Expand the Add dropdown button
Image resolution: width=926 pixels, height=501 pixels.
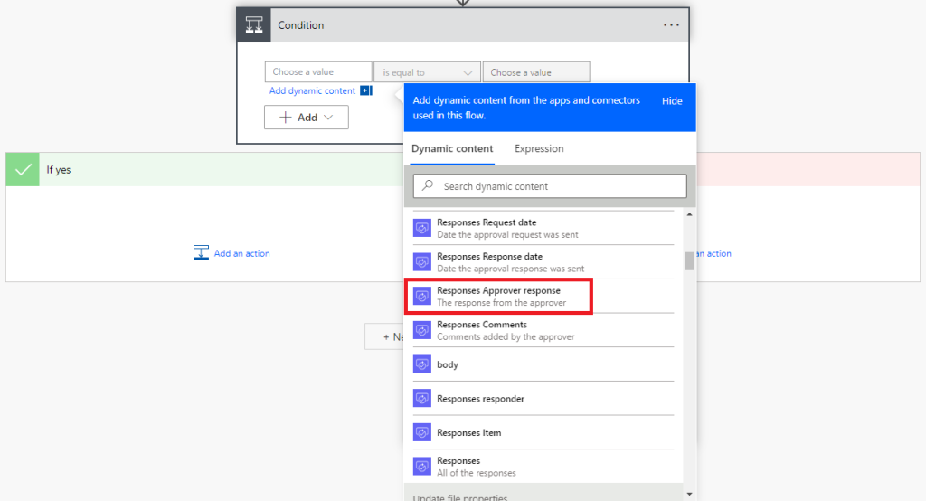pyautogui.click(x=307, y=118)
